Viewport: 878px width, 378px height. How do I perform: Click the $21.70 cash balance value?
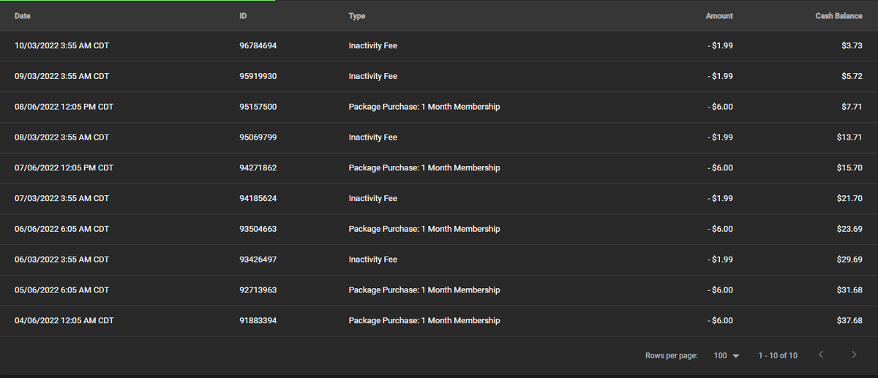pyautogui.click(x=849, y=199)
